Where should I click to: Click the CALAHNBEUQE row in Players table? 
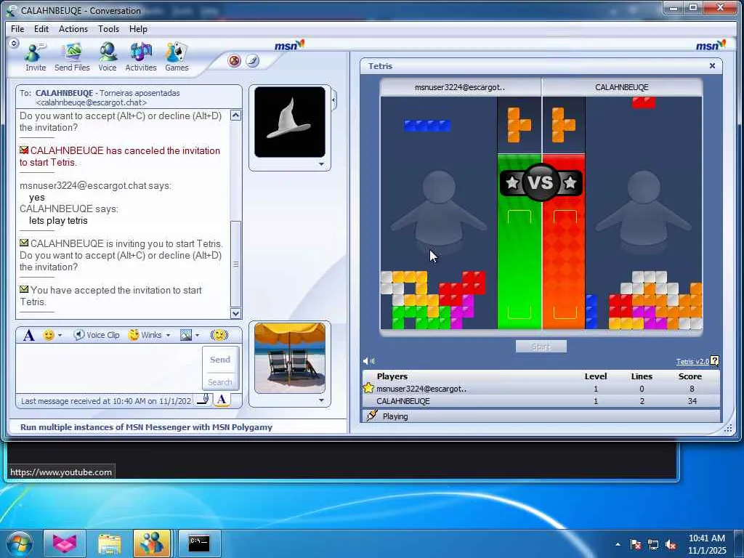tap(541, 401)
